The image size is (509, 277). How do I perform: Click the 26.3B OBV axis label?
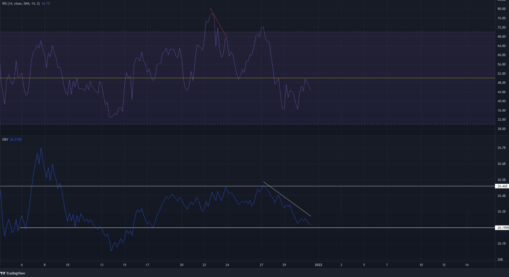pyautogui.click(x=501, y=212)
